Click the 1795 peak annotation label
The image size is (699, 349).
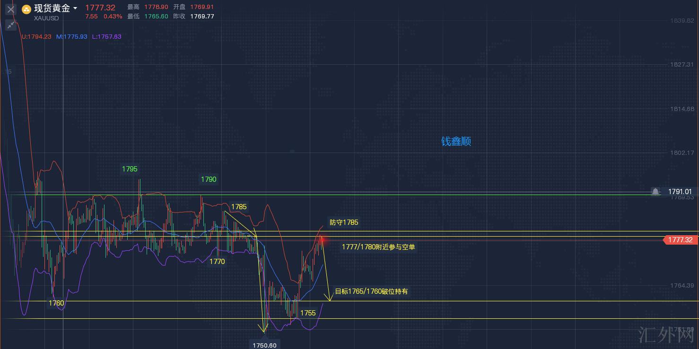(130, 169)
